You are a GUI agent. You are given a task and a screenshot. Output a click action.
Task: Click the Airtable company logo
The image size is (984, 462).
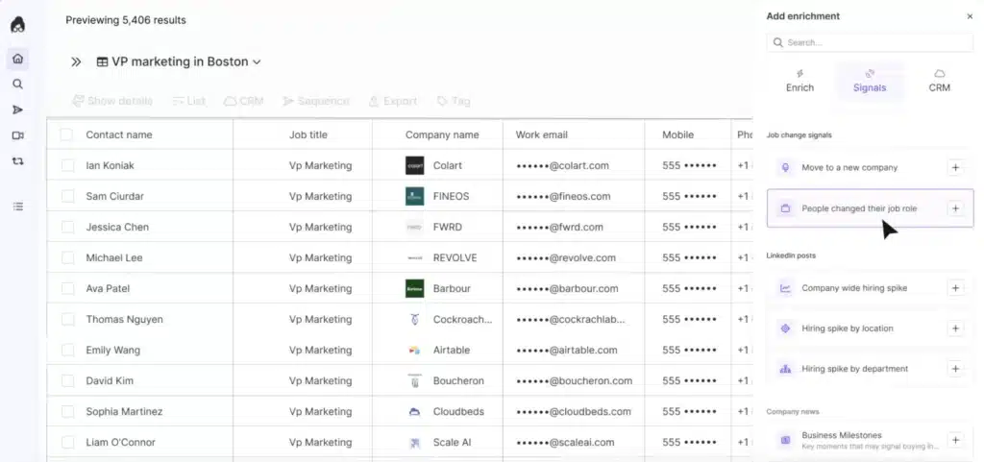coord(414,350)
